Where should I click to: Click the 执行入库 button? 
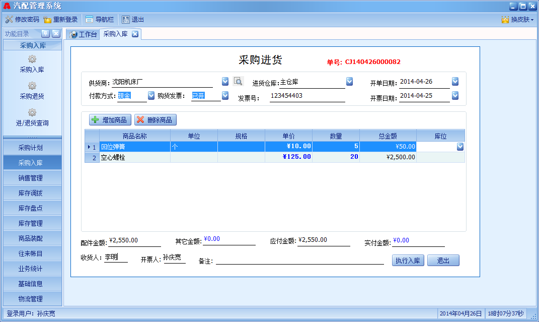coord(408,261)
